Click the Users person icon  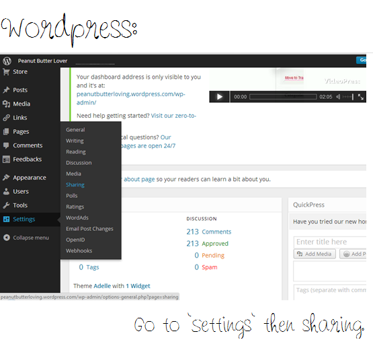tap(6, 191)
